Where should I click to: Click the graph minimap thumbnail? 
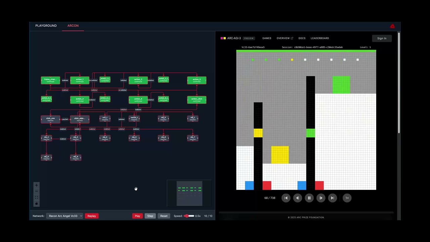[189, 193]
